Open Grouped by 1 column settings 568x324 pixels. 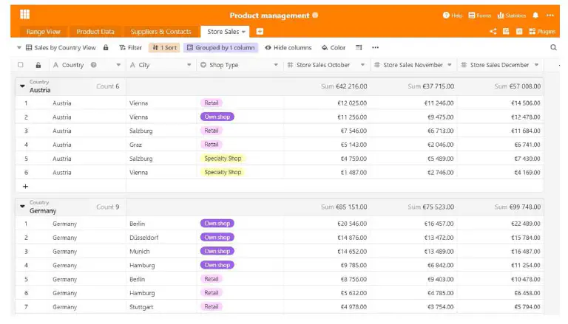click(x=220, y=48)
